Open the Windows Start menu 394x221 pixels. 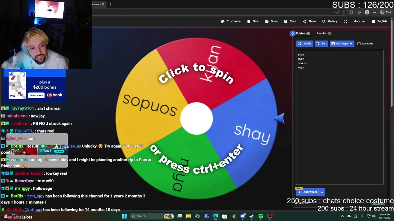(x=124, y=216)
